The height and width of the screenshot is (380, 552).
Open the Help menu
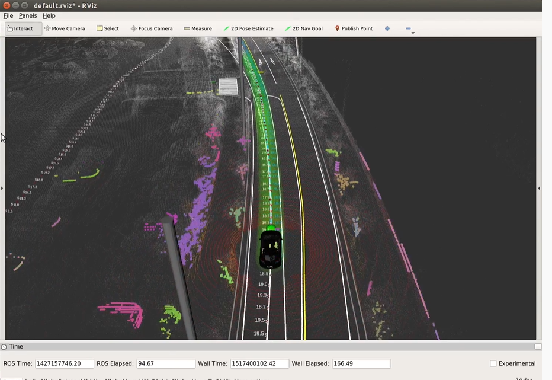tap(49, 15)
